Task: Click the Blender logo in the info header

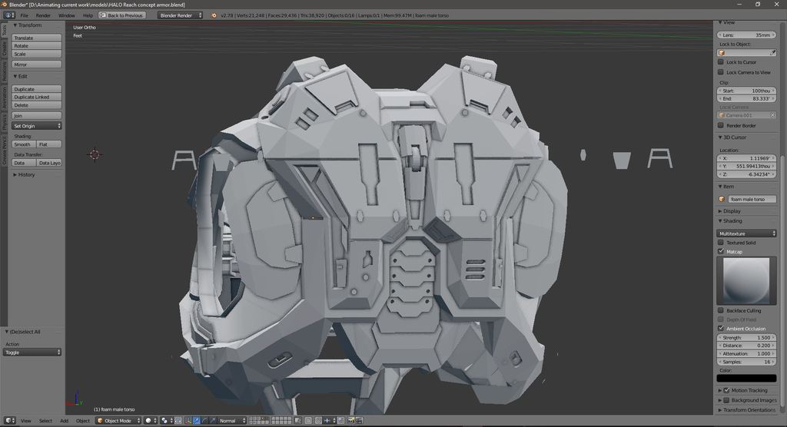Action: point(214,15)
